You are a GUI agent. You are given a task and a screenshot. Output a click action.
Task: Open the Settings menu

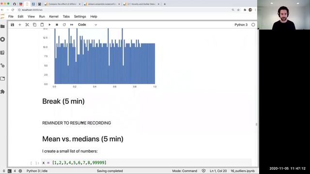pos(80,16)
